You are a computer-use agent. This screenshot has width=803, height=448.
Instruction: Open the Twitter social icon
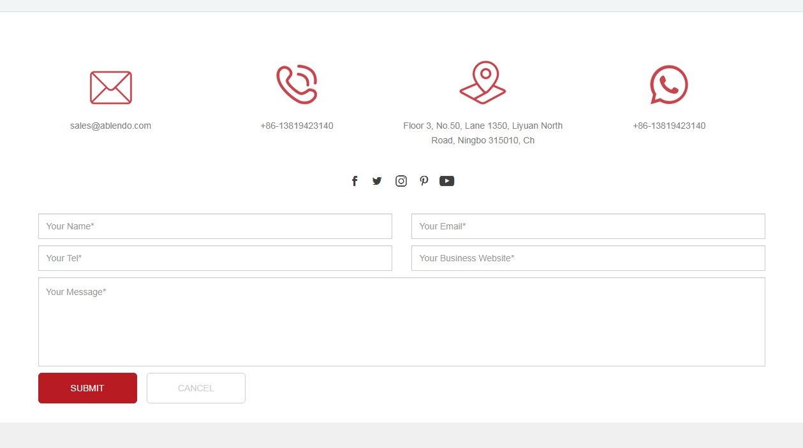click(377, 181)
